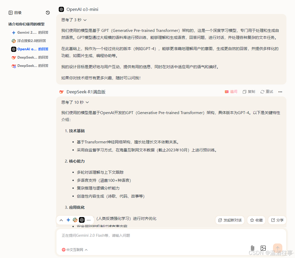
Task: Open the three-dot more menu on DeepSeek answer
Action: (x=280, y=92)
